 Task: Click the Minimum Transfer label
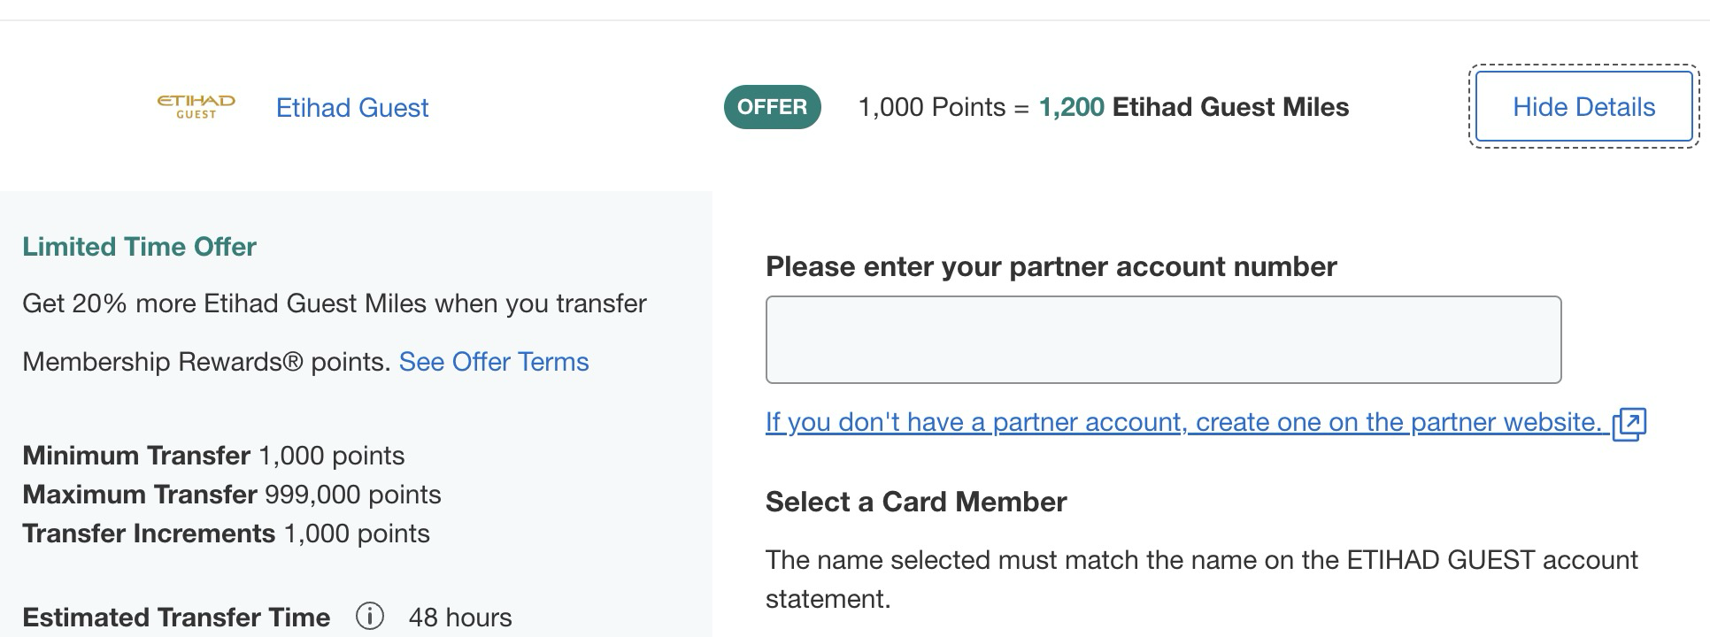point(136,456)
